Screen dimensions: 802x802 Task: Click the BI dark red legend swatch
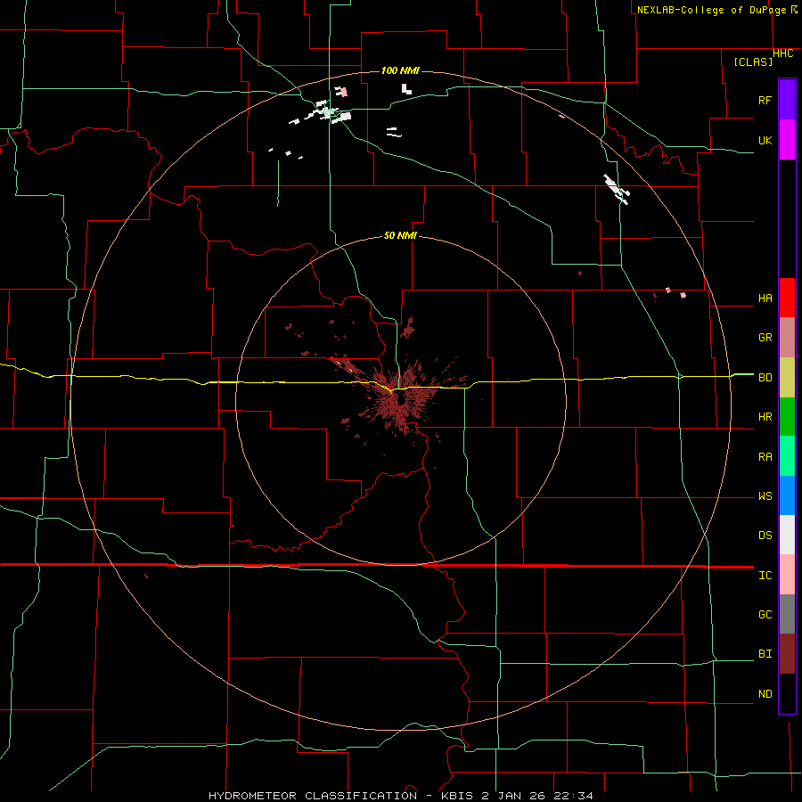[x=787, y=654]
